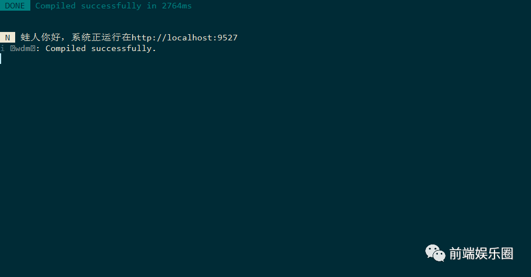The width and height of the screenshot is (531, 277).
Task: Click the info "i" marker before wdm
Action: (x=2, y=48)
